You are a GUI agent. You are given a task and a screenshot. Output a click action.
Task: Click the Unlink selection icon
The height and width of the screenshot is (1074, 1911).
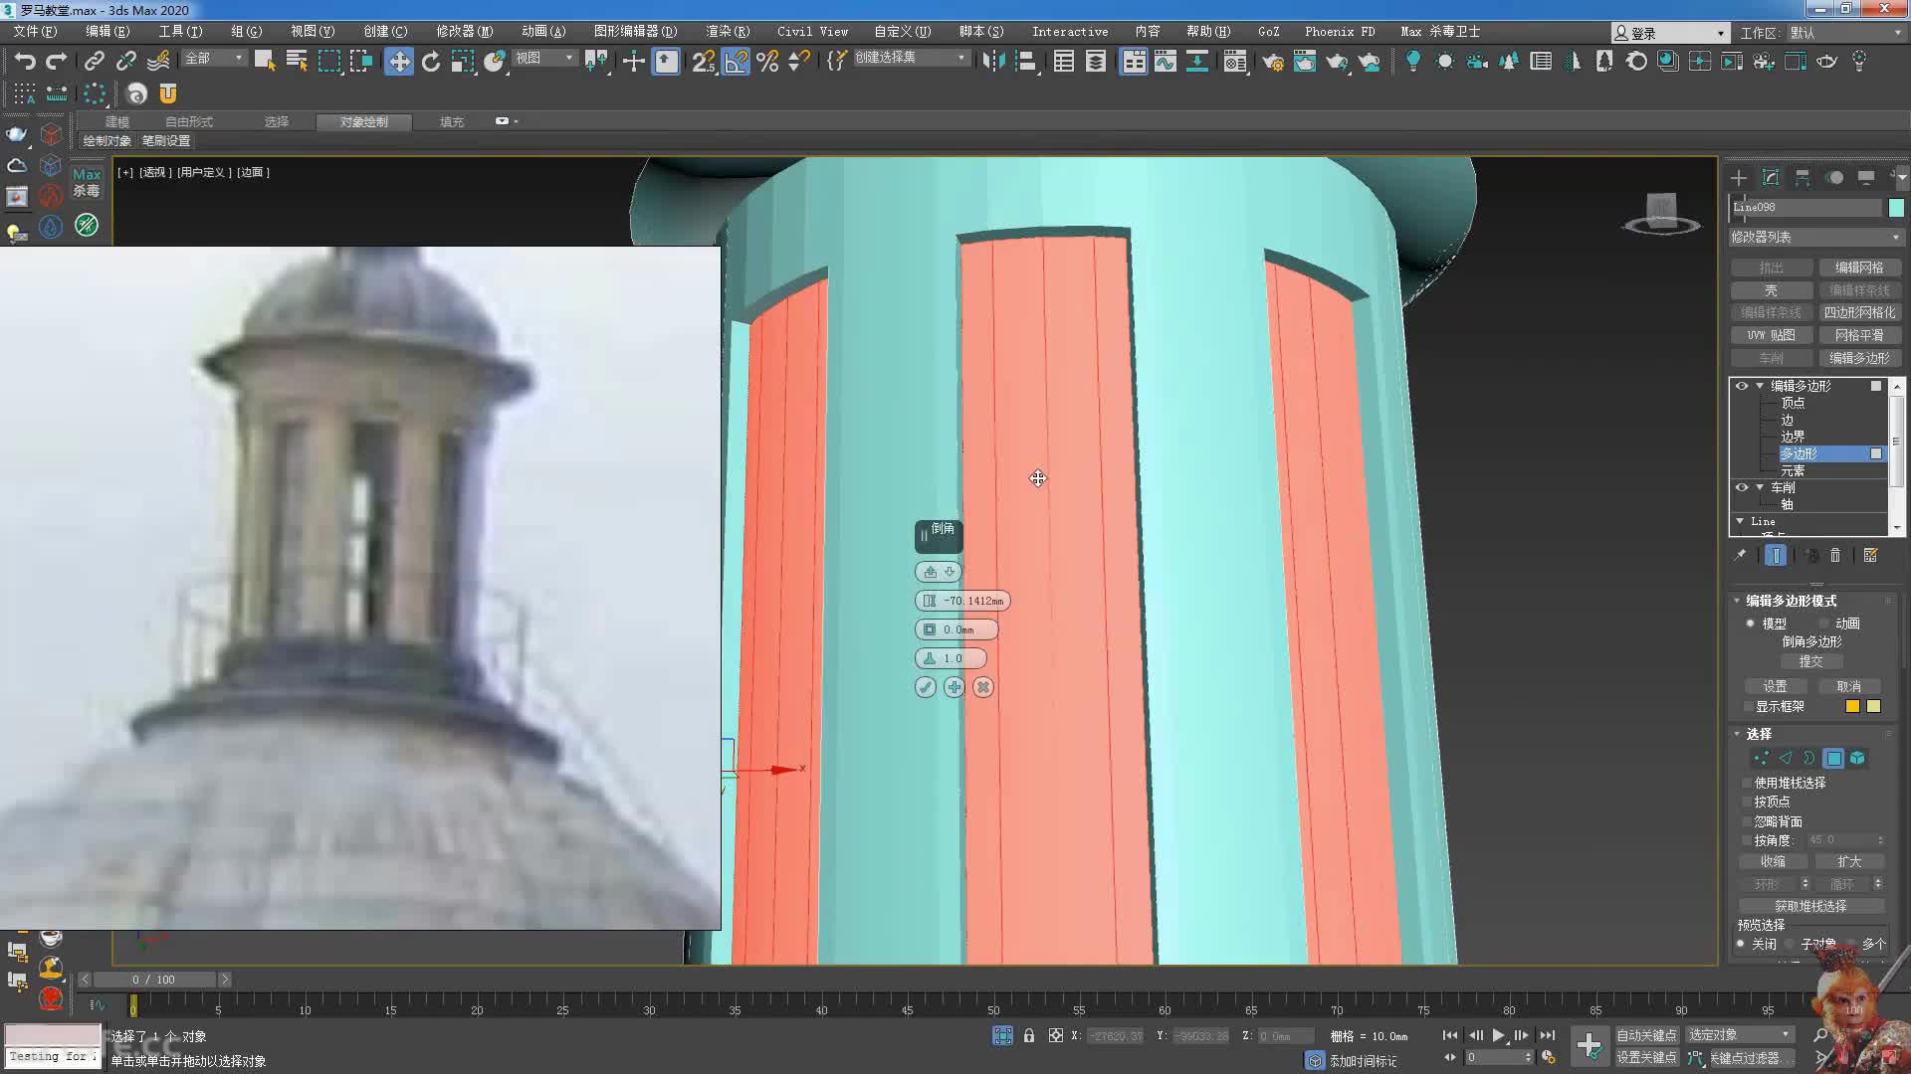click(x=125, y=61)
